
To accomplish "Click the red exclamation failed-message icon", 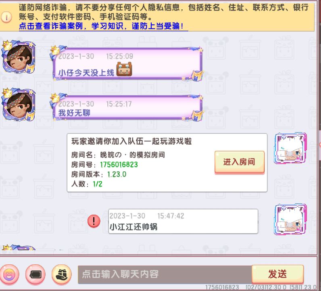I will tap(94, 221).
